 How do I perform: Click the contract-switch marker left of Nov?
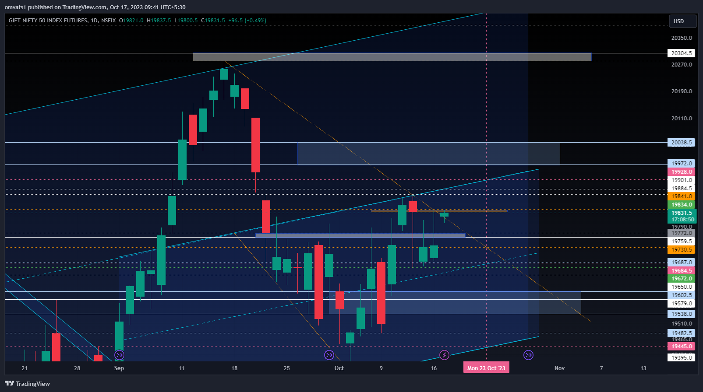[x=529, y=355]
